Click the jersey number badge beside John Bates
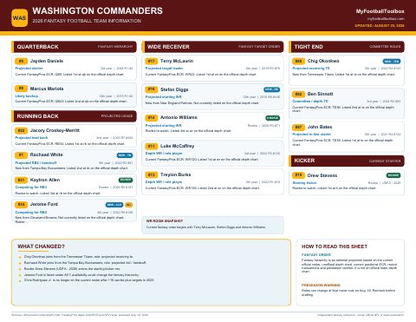Image resolution: width=416 pixels, height=322 pixels. tap(298, 127)
